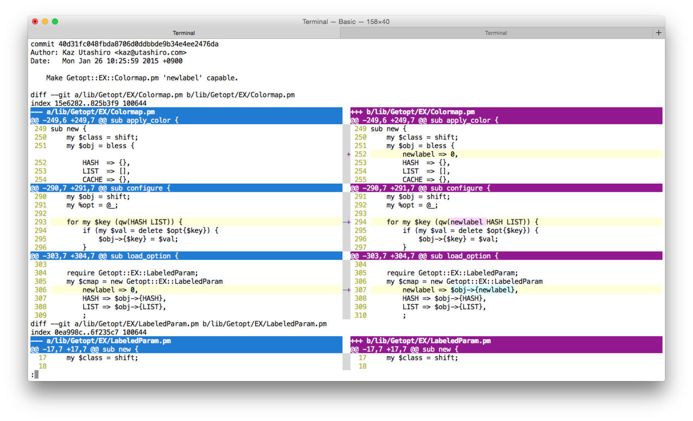The width and height of the screenshot is (693, 421).
Task: Click the author line Kaz Utashiro
Action: pos(108,52)
